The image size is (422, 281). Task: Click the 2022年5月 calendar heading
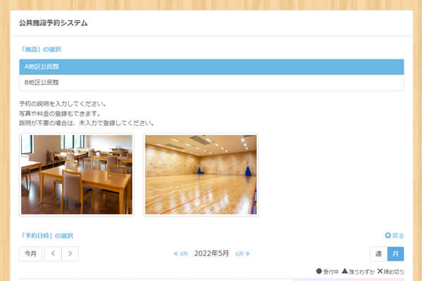211,254
